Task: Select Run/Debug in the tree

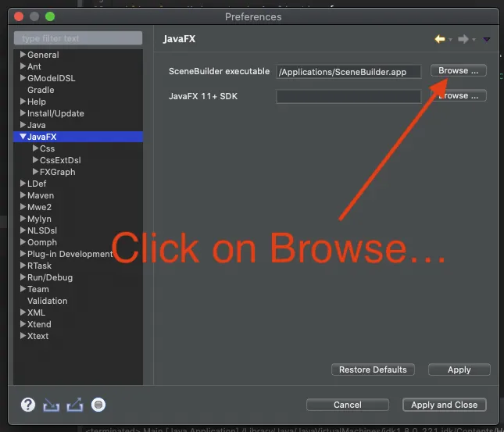Action: pyautogui.click(x=50, y=277)
